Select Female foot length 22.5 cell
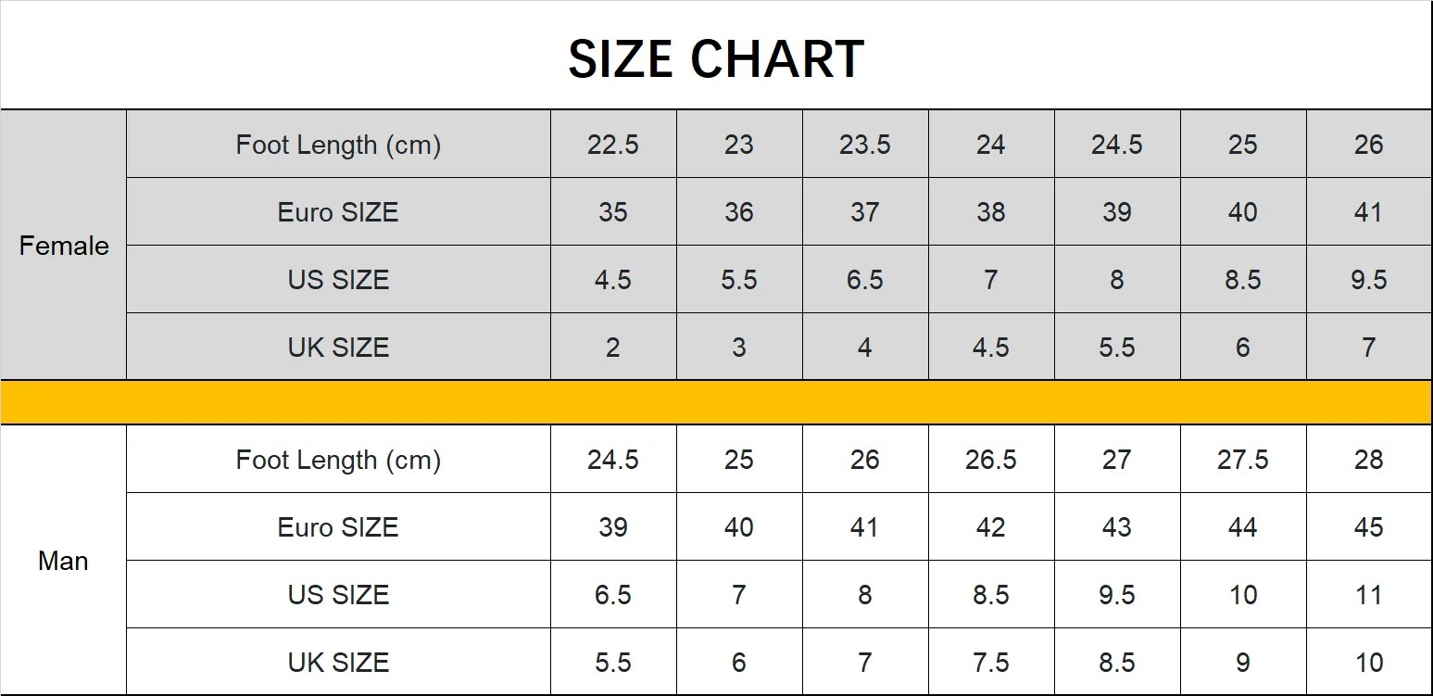 click(613, 145)
